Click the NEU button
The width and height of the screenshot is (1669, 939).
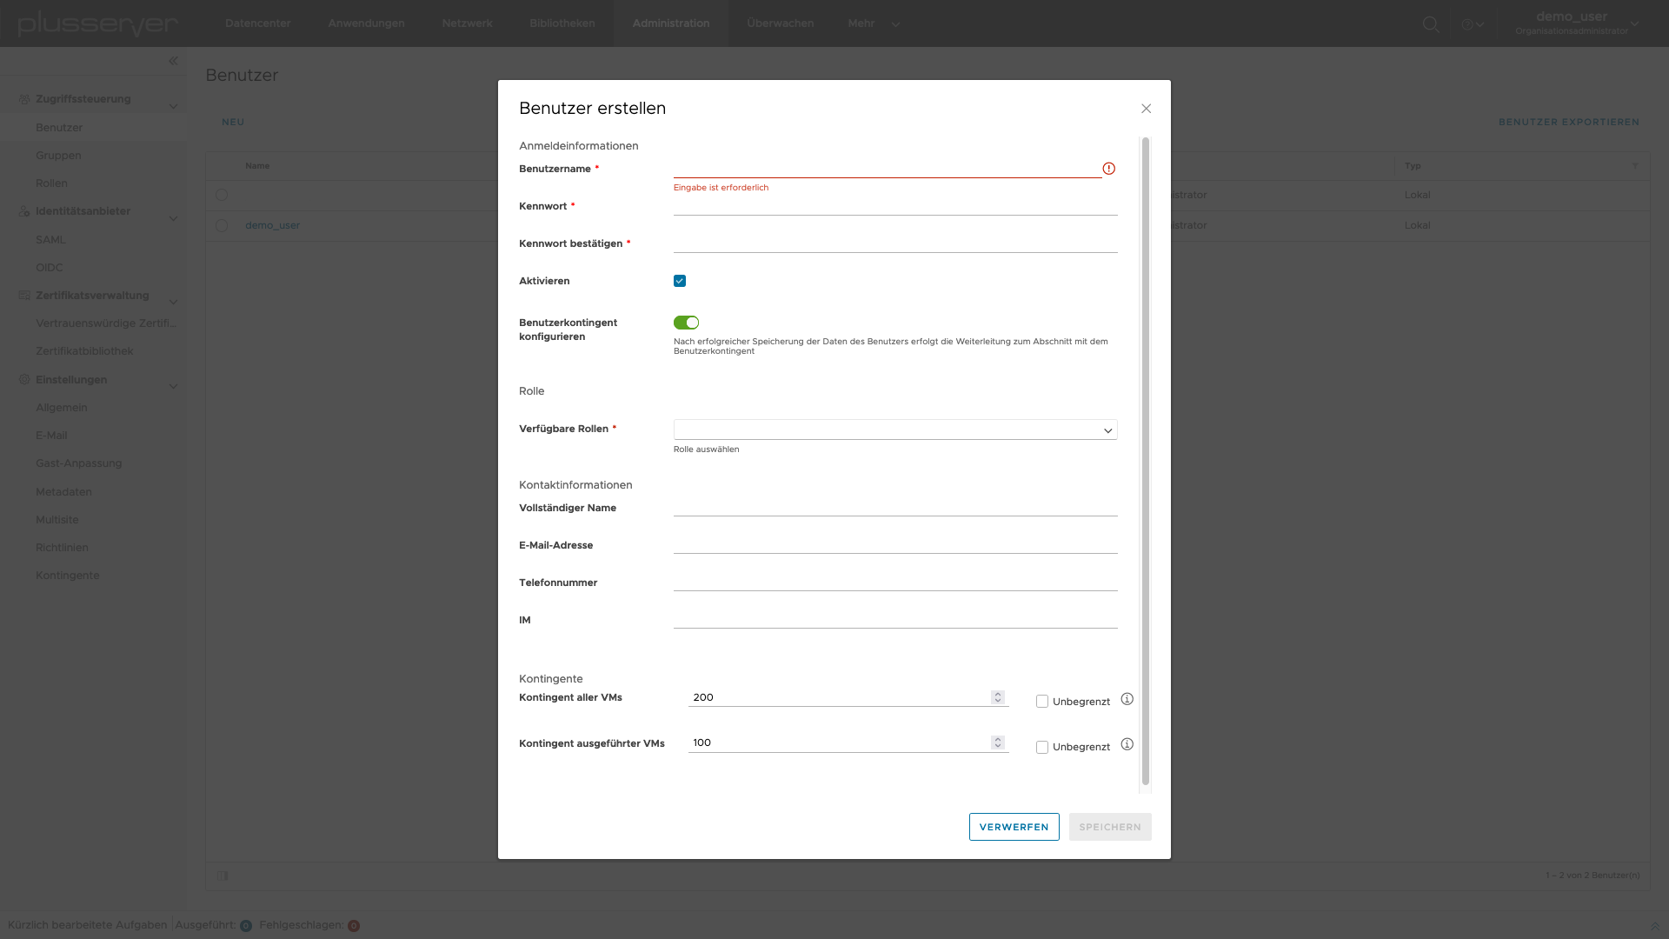click(233, 123)
